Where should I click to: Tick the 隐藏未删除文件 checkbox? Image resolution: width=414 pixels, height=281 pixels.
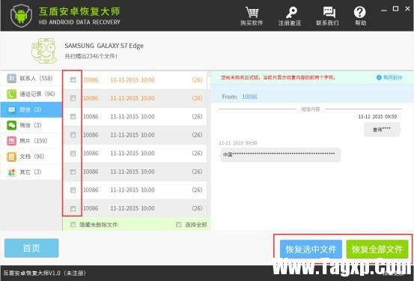pos(73,225)
